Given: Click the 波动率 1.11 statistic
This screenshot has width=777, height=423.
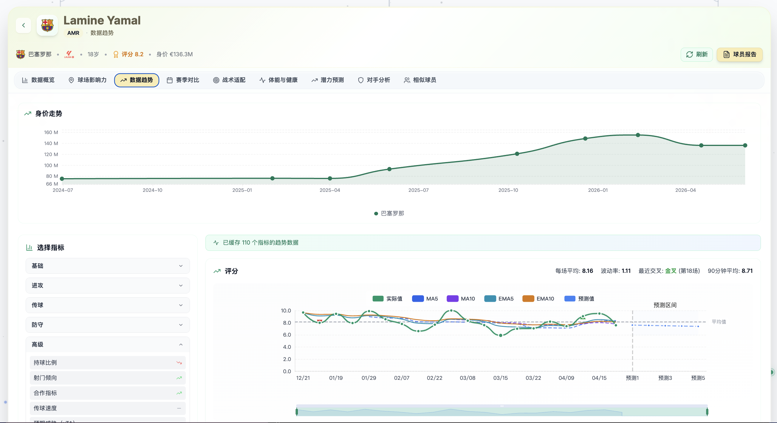Looking at the screenshot, I should 616,271.
